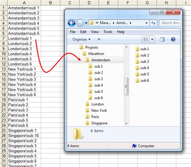Show more toolbar commands chevron
The height and width of the screenshot is (167, 191).
pos(99,39)
